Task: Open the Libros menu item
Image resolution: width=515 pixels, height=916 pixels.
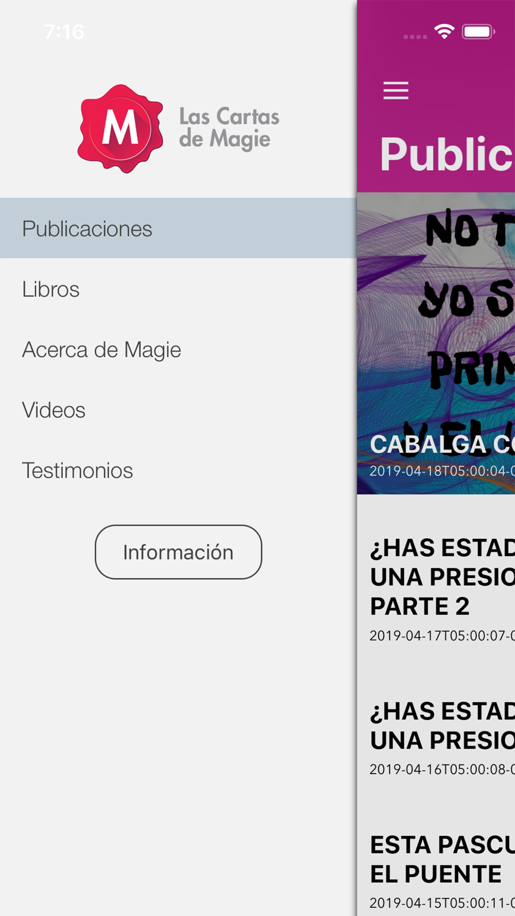Action: click(178, 289)
